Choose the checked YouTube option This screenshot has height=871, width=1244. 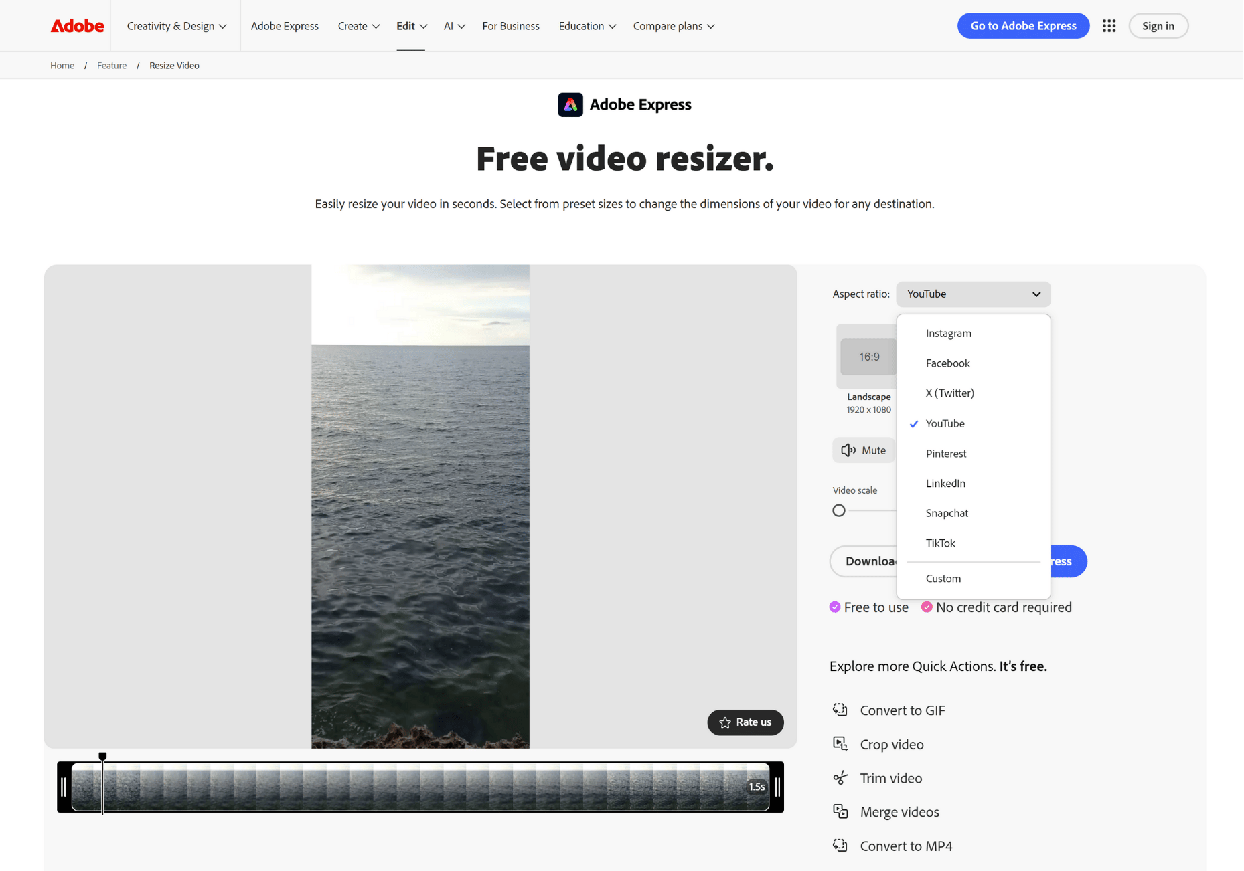[945, 423]
